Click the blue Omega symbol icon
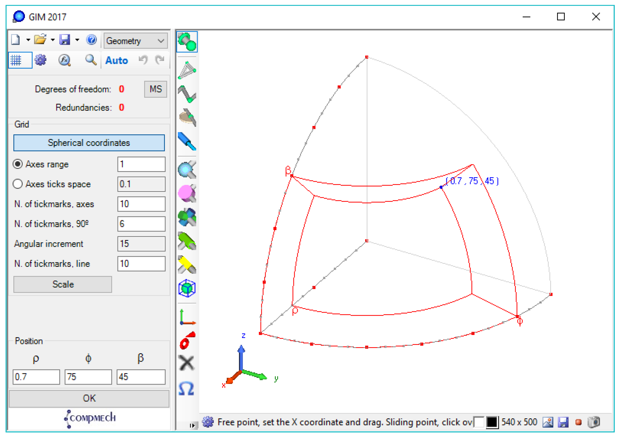 point(186,388)
